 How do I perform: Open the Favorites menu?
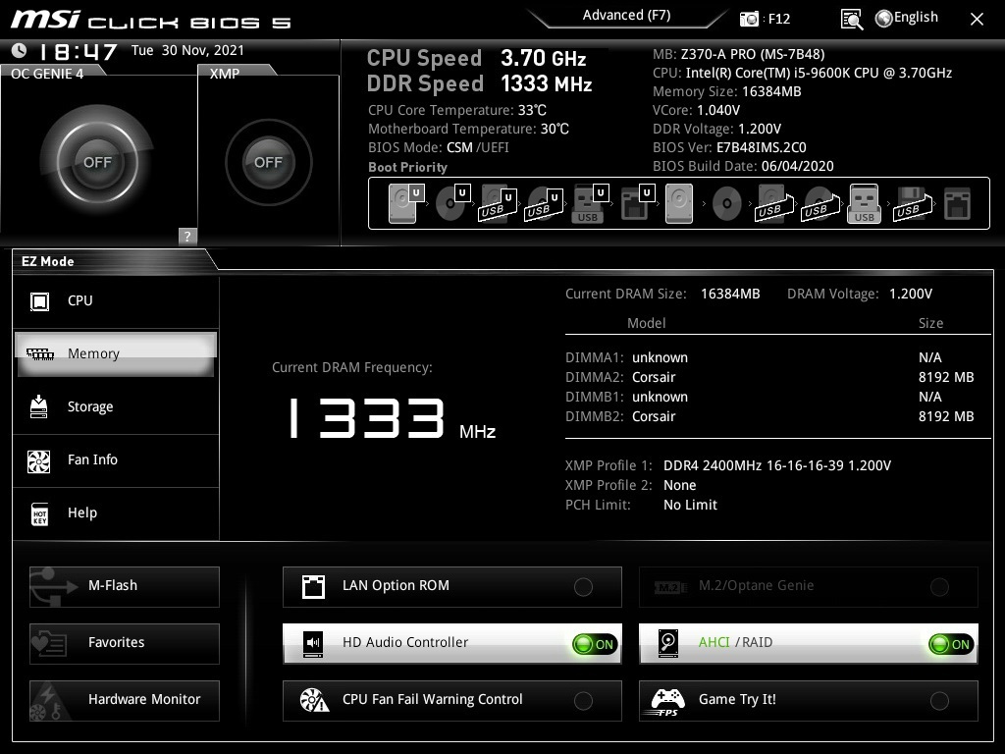(125, 643)
